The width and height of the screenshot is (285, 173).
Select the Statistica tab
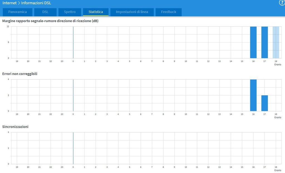(96, 12)
